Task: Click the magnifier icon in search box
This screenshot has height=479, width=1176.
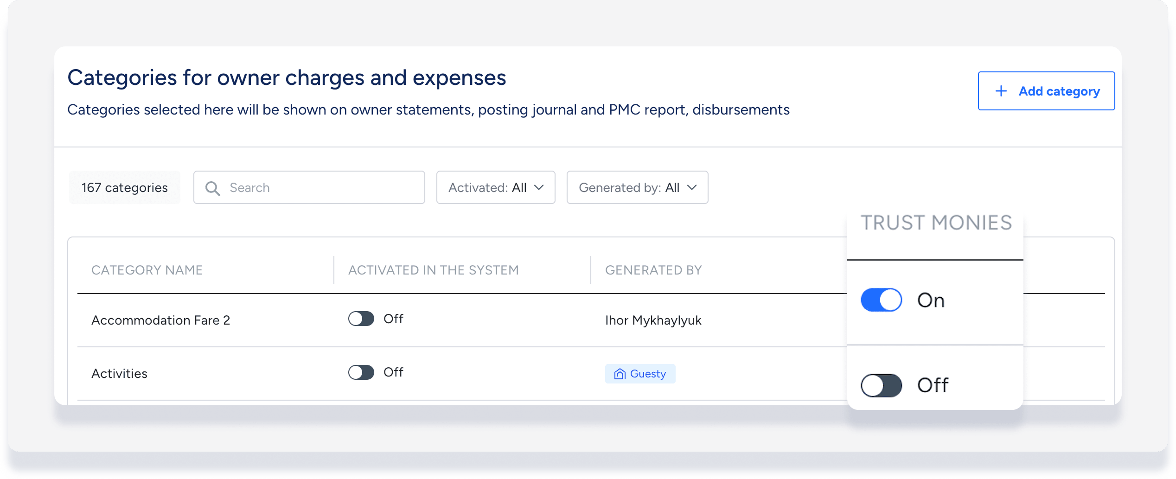Action: point(213,188)
